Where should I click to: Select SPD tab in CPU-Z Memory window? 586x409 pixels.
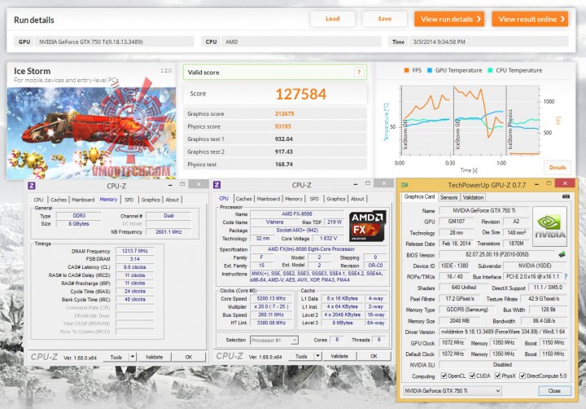pos(129,200)
